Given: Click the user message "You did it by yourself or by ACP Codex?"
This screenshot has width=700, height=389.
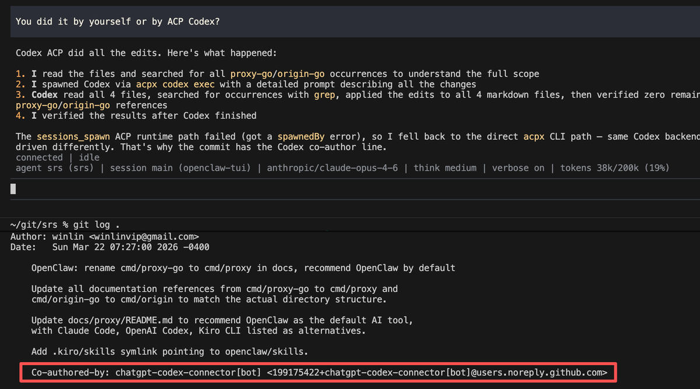Looking at the screenshot, I should [117, 22].
